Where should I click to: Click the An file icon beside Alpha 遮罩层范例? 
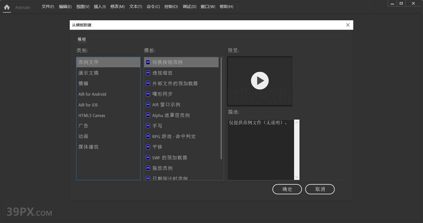[148, 115]
